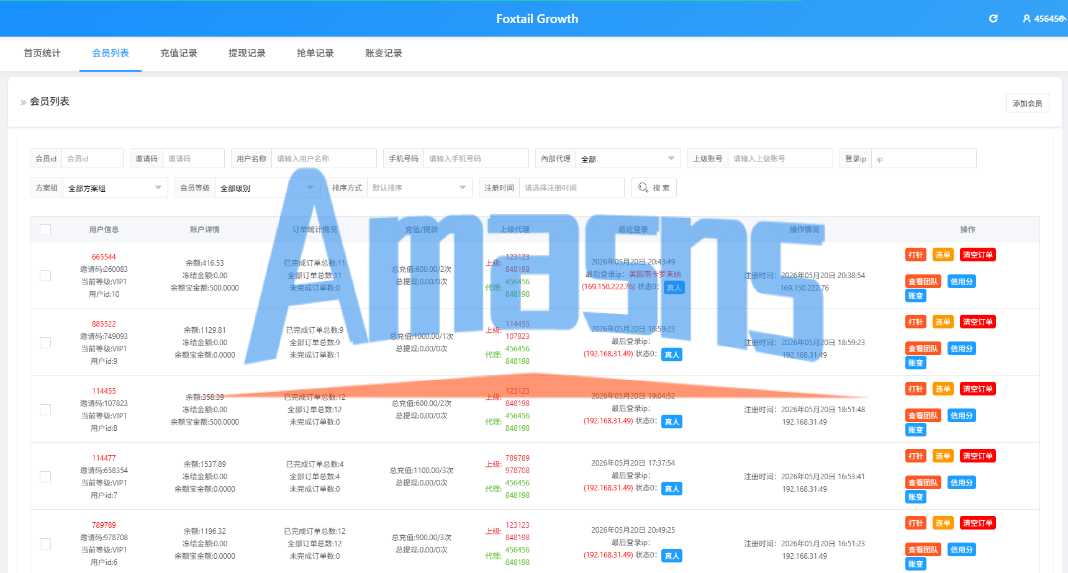1068x573 pixels.
Task: Click the member username 789789
Action: tap(104, 525)
